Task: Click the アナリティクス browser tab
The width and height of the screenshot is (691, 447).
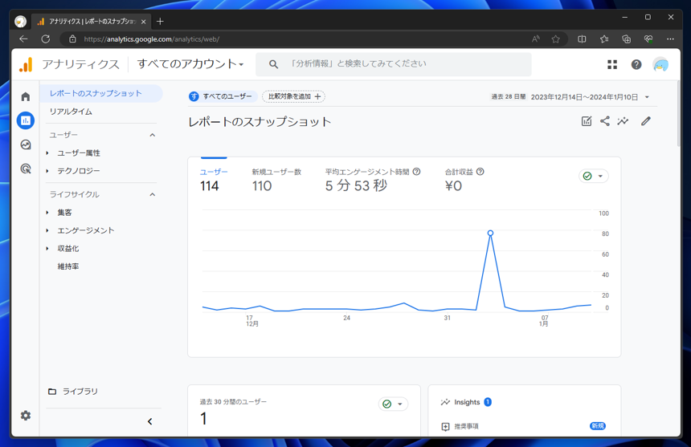Action: (x=92, y=21)
